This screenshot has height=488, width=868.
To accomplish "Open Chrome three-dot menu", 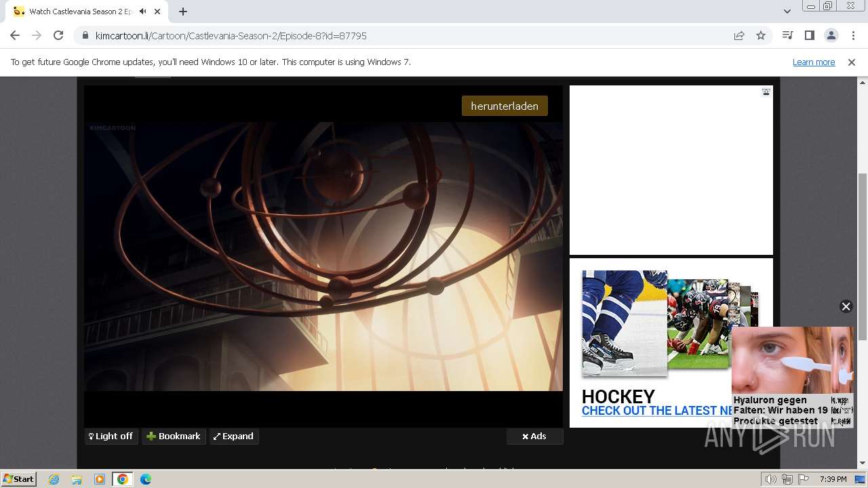I will (852, 35).
